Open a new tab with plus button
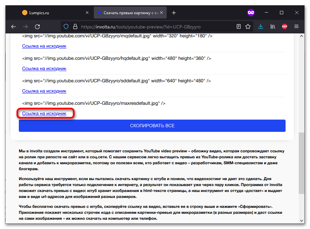The width and height of the screenshot is (310, 229). pos(174,13)
